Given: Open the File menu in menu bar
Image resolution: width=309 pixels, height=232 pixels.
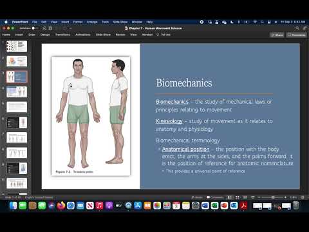Looking at the screenshot, I should [35, 22].
